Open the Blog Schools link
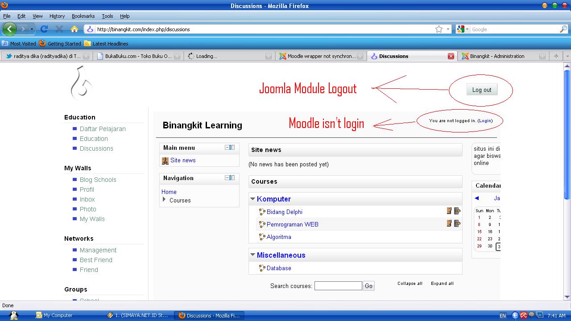 [98, 180]
